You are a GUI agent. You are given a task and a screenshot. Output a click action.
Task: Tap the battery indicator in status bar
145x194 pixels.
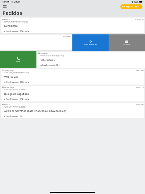click(141, 2)
